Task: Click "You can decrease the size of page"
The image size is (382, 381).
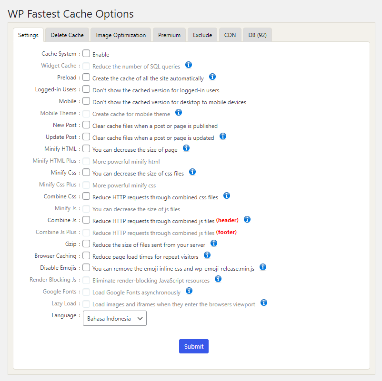Action: coord(135,150)
